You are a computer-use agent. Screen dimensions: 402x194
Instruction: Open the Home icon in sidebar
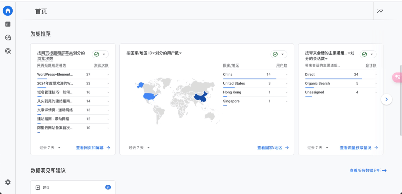tap(8, 11)
